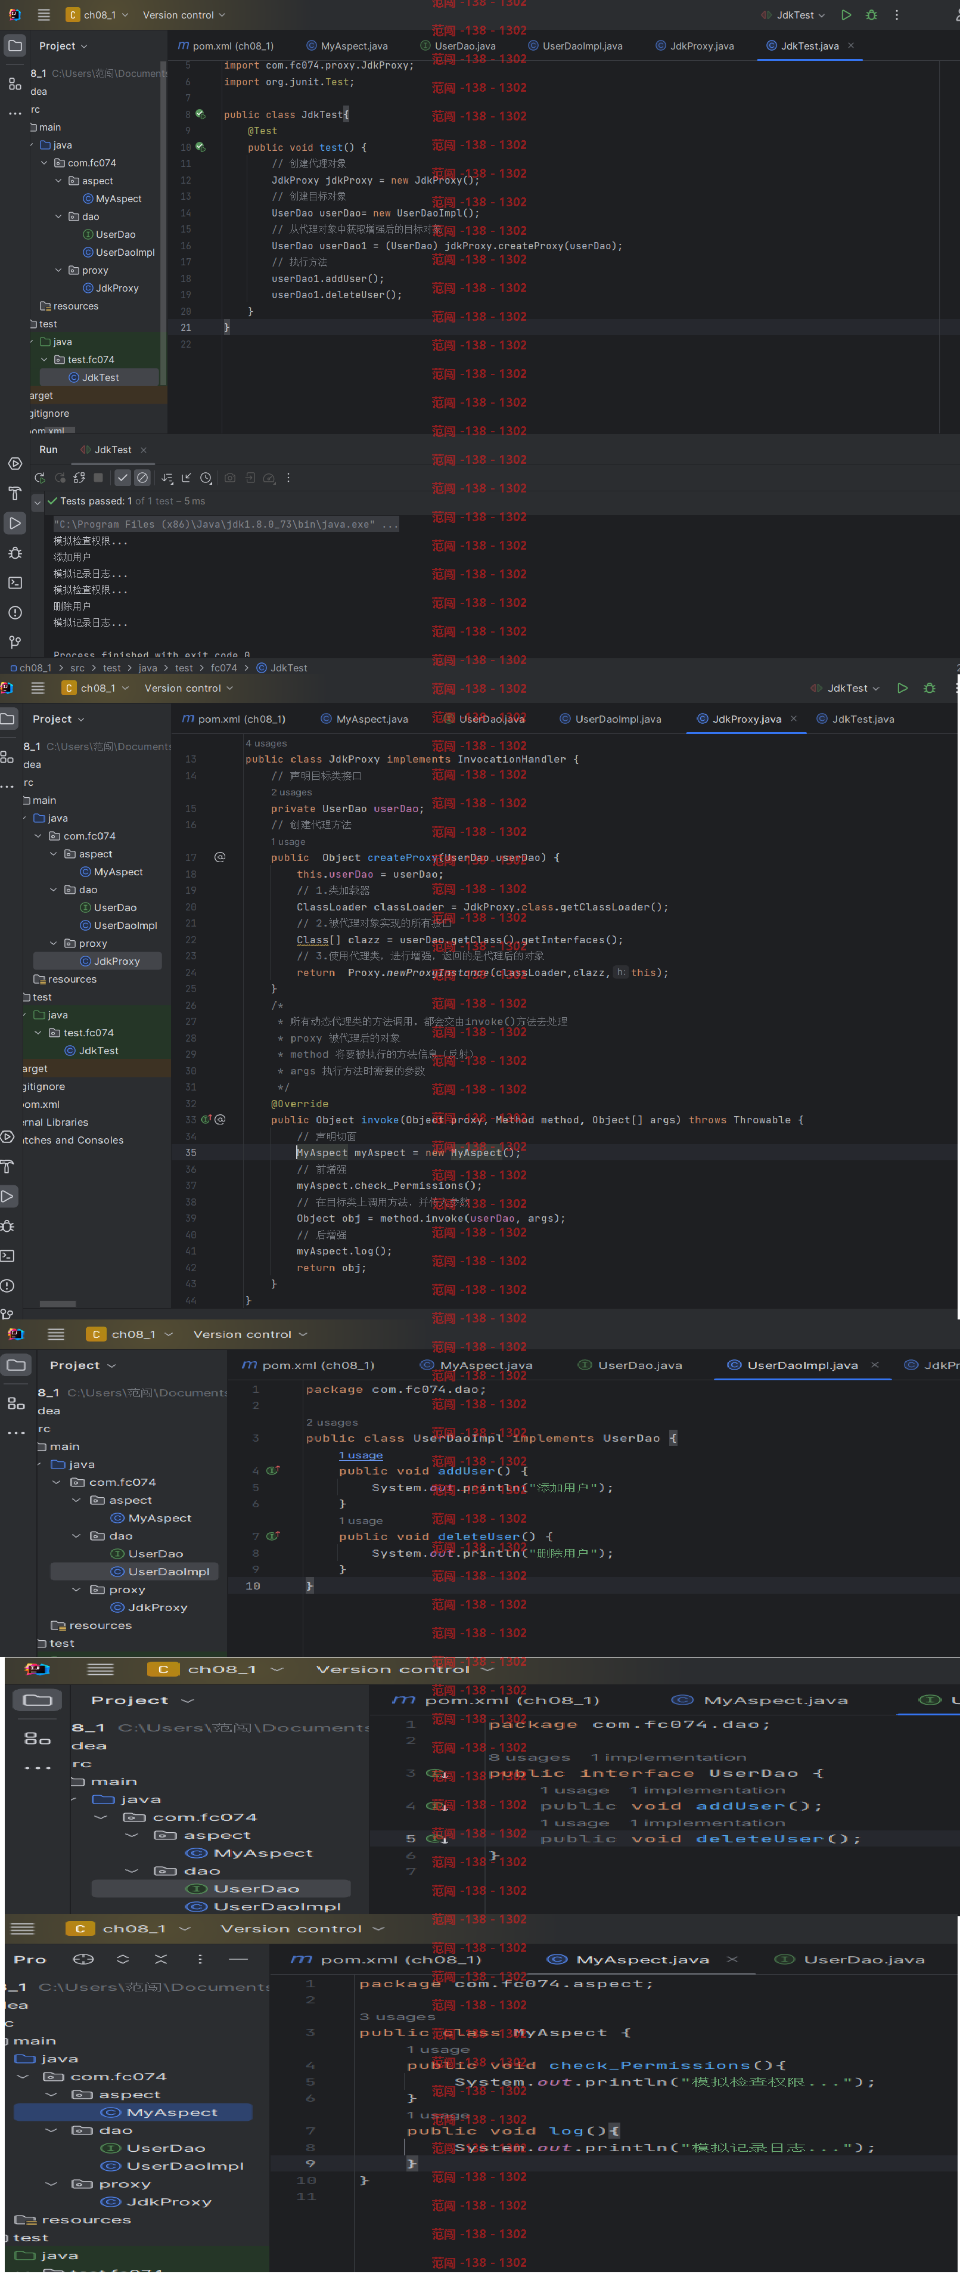Screen dimensions: 960x2277
Task: Open Project view dropdown in JdkTest.java window
Action: (x=63, y=46)
